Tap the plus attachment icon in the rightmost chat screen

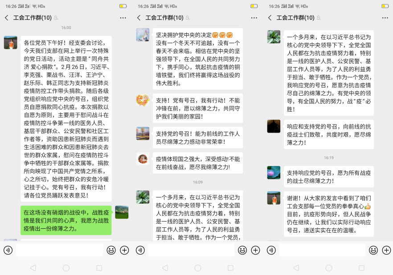(386, 250)
